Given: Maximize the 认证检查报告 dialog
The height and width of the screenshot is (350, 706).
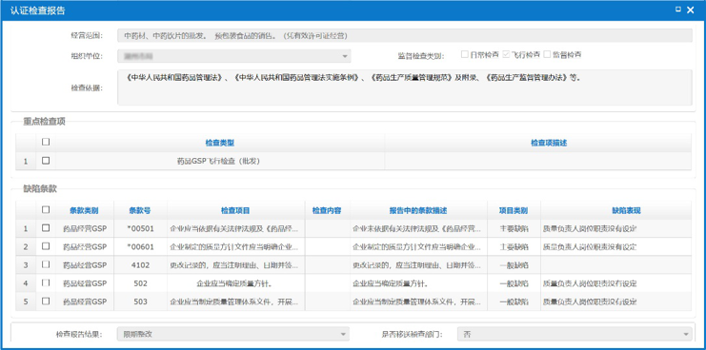Looking at the screenshot, I should [x=678, y=10].
